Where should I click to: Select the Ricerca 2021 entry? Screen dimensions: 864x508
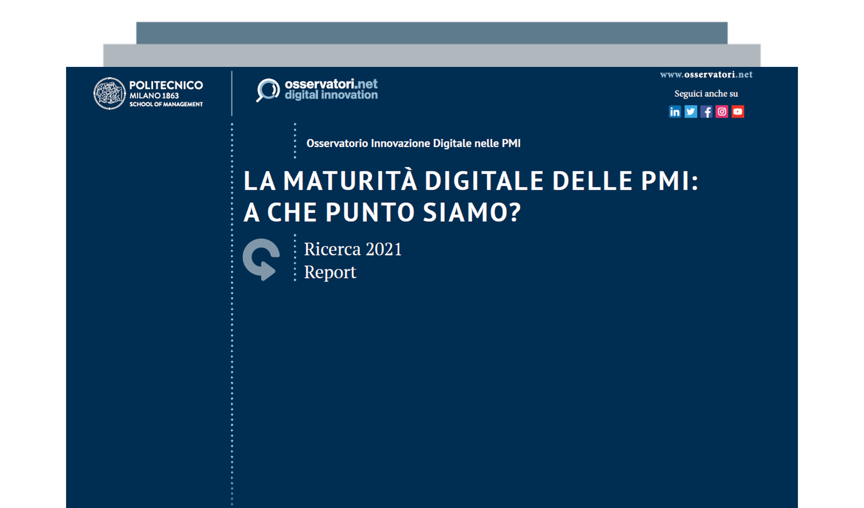352,249
